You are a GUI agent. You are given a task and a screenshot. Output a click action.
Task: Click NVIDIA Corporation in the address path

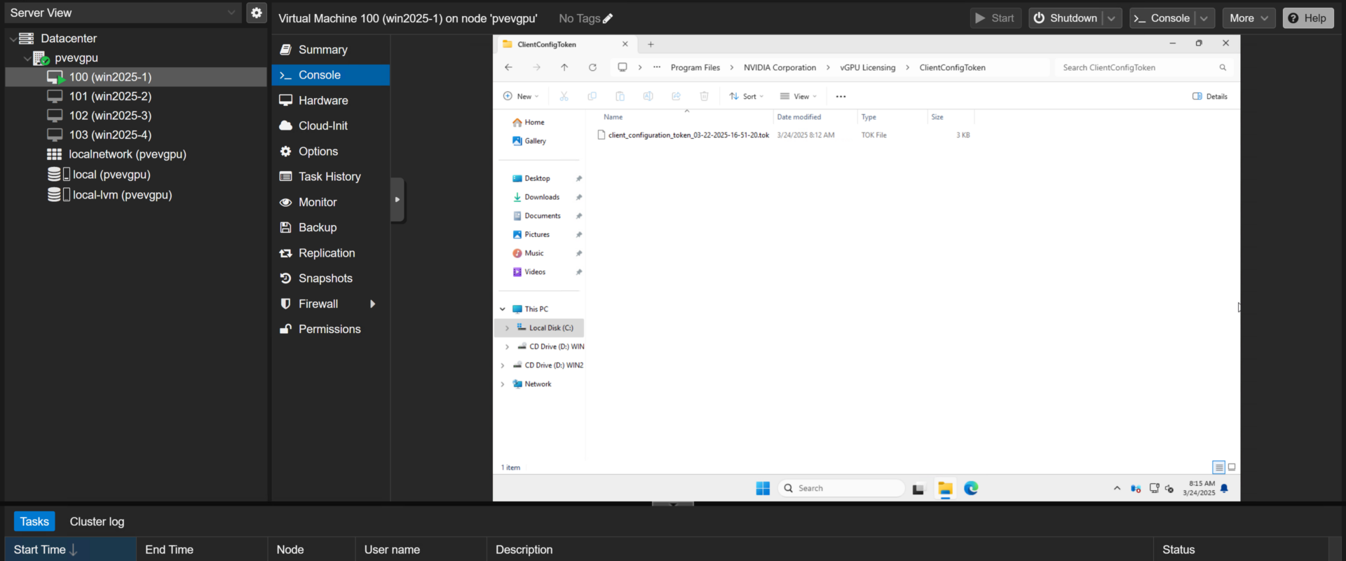click(x=780, y=67)
